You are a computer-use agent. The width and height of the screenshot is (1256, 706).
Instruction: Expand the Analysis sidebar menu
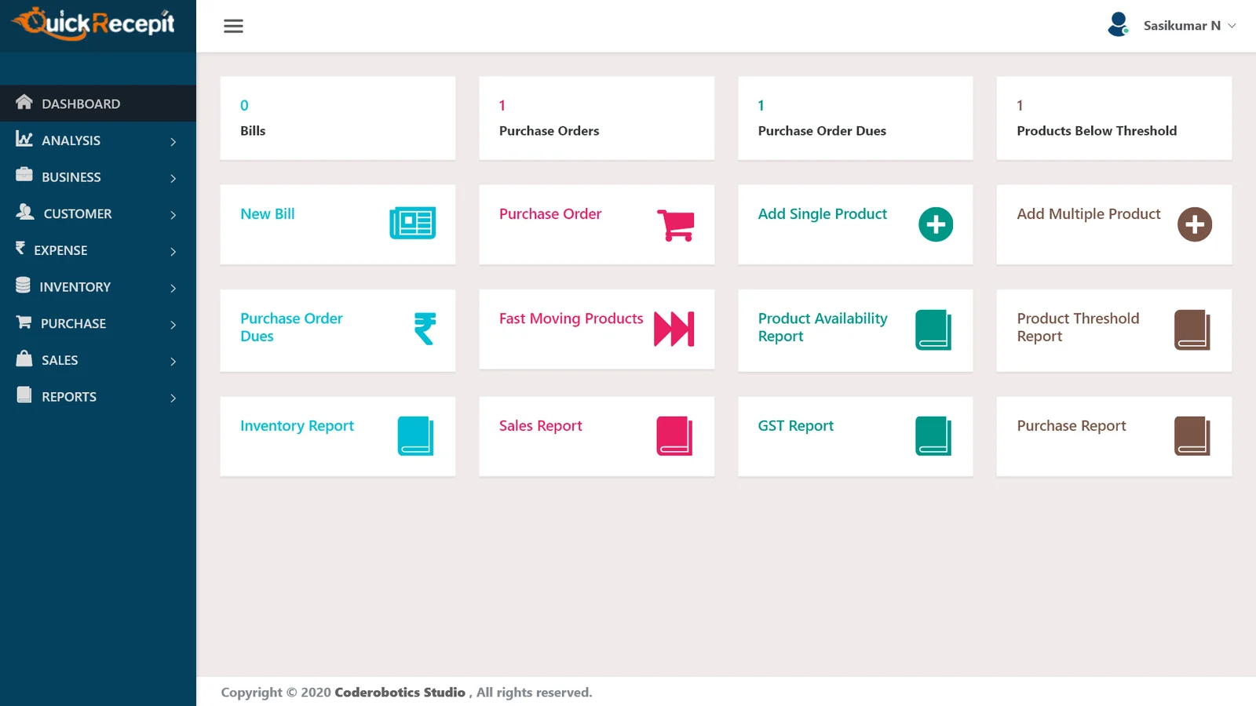[98, 140]
